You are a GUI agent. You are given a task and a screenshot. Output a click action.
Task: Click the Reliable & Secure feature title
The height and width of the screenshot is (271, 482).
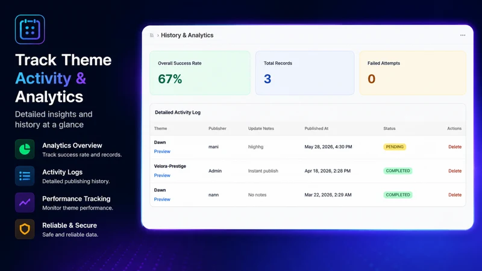[69, 225]
